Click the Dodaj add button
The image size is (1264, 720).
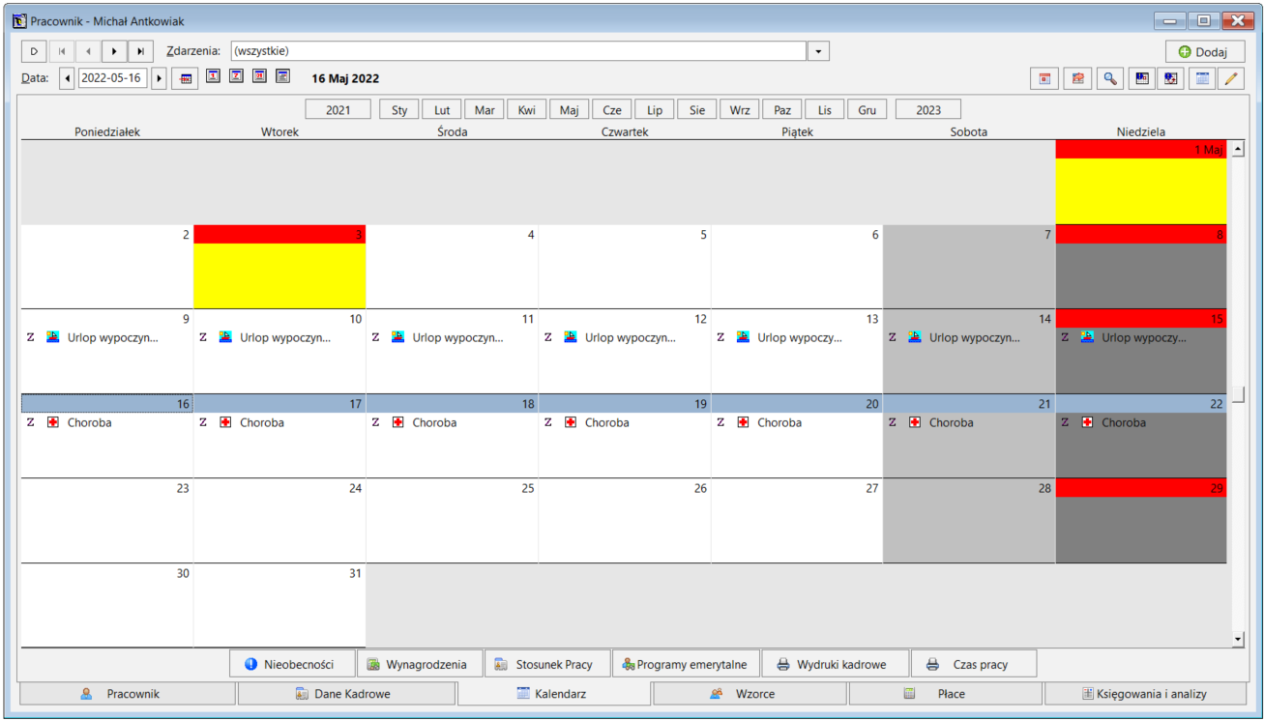tap(1205, 52)
